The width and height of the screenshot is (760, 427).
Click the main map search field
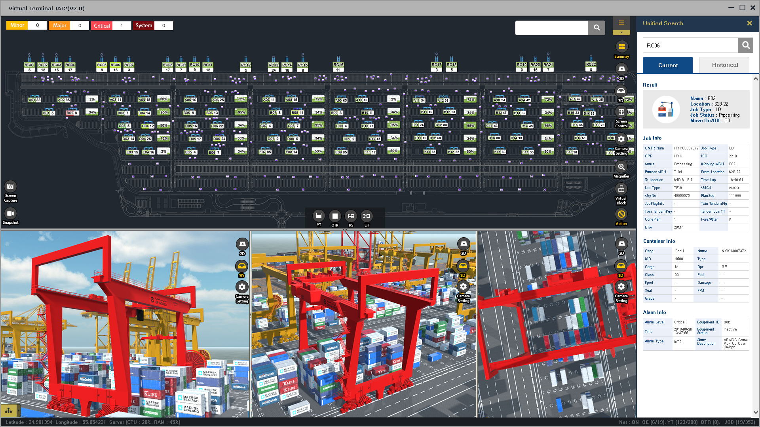(551, 28)
